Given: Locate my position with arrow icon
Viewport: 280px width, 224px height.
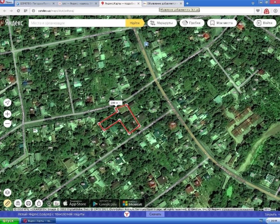Looking at the screenshot, I should 8,103.
